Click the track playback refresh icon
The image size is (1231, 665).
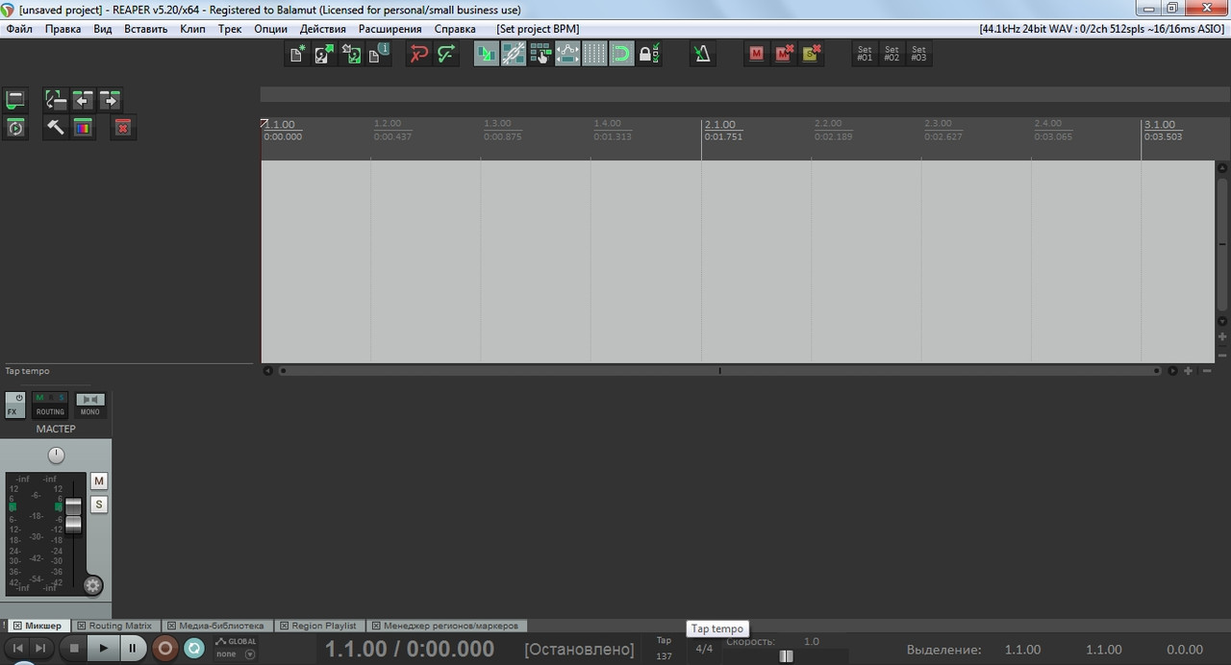click(15, 127)
